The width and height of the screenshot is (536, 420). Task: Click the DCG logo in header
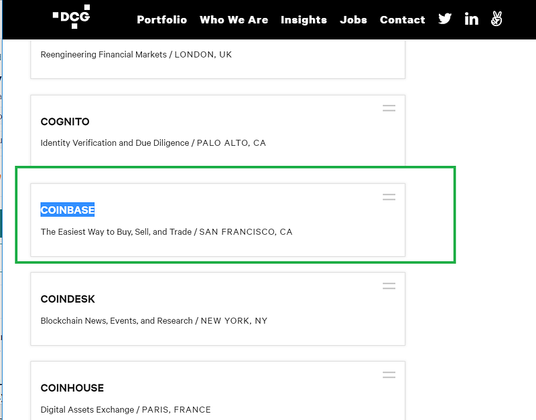pos(72,16)
